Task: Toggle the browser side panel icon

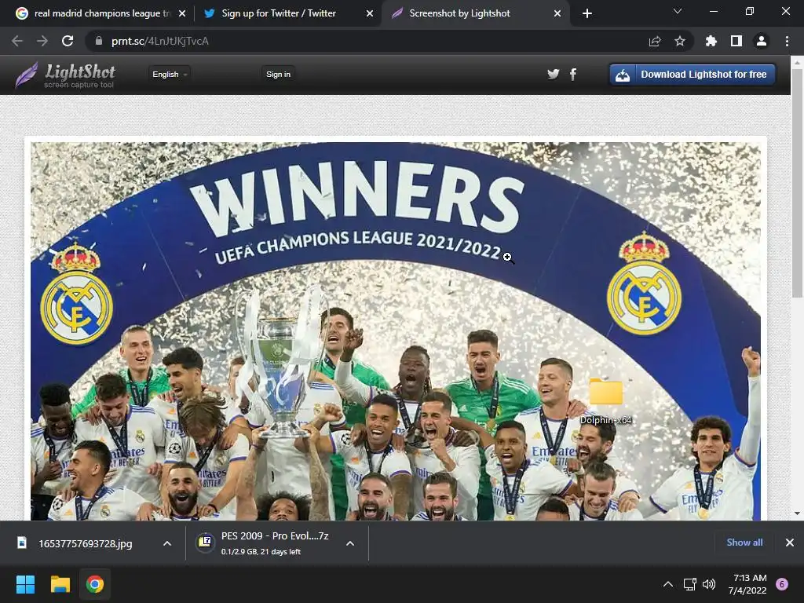Action: [736, 41]
